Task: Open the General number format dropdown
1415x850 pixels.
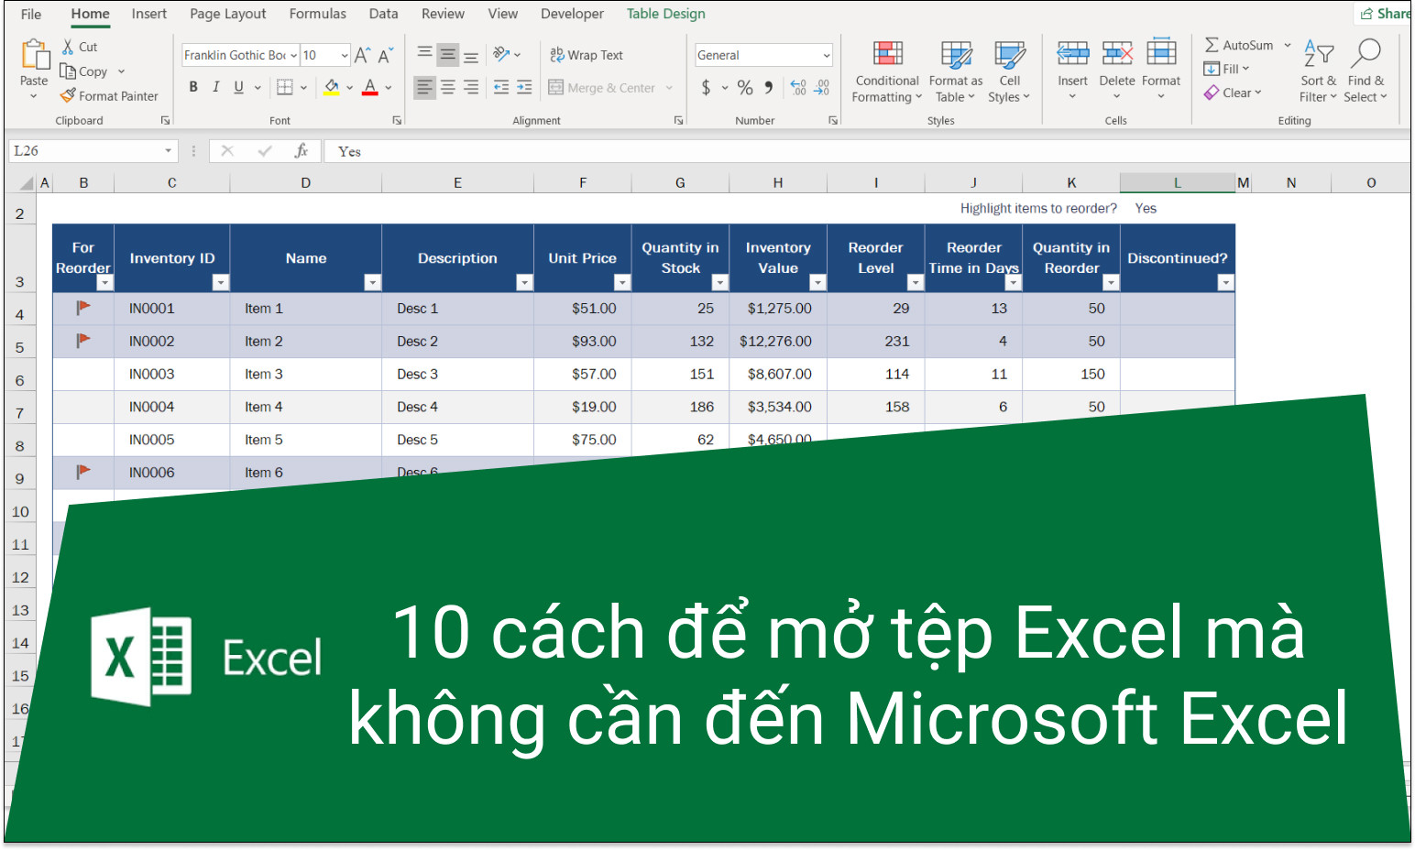Action: coord(828,55)
